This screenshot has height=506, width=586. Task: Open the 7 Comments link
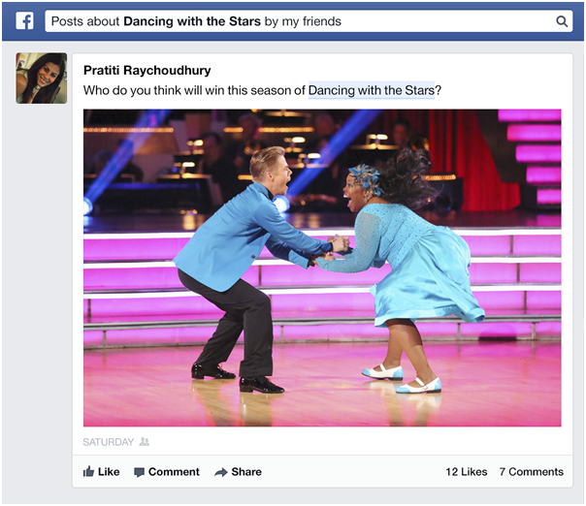tap(531, 472)
